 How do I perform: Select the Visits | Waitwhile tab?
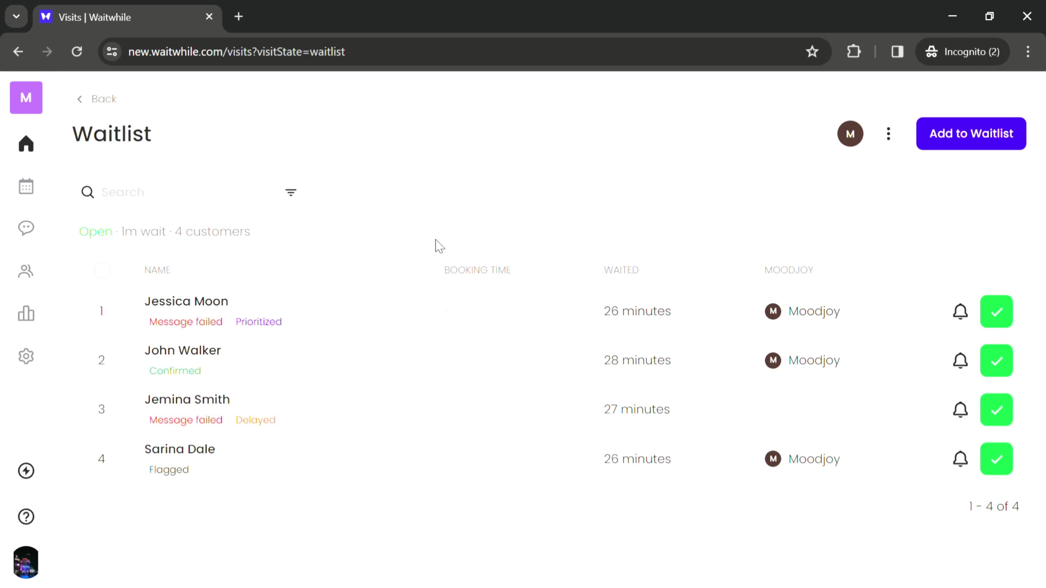(x=127, y=17)
